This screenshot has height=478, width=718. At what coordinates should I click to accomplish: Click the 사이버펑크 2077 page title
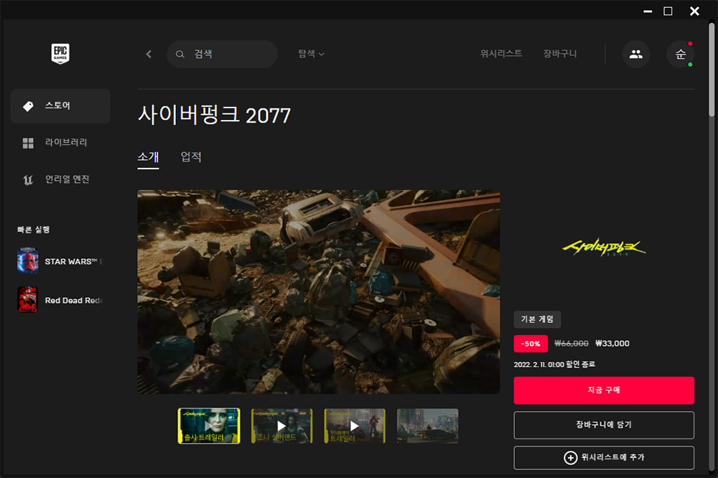click(x=214, y=115)
